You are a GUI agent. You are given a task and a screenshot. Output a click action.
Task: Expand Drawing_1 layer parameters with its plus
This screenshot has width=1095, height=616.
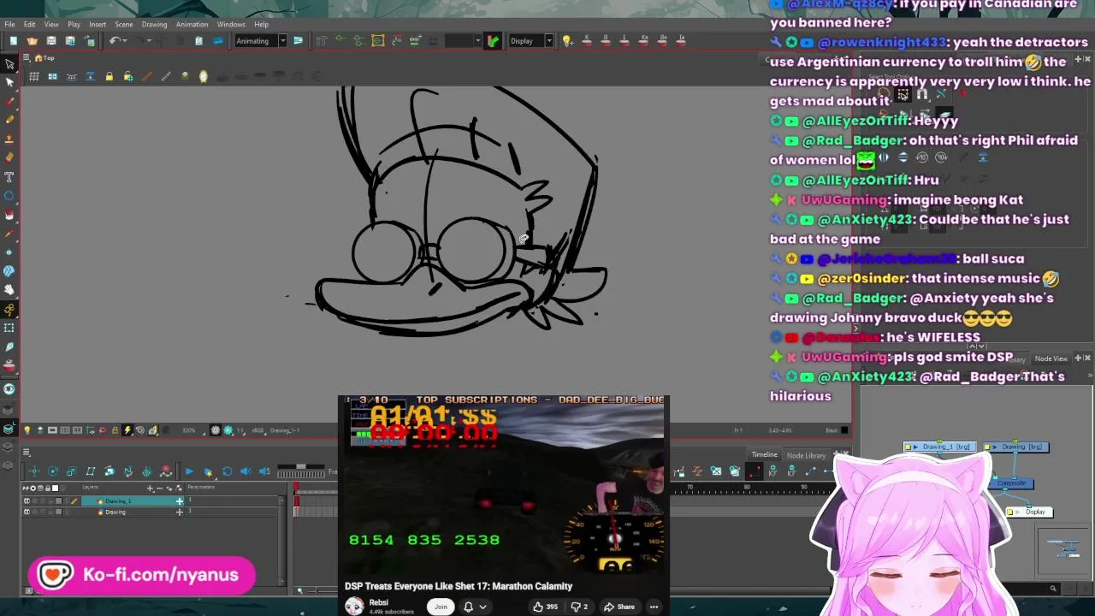(x=179, y=500)
